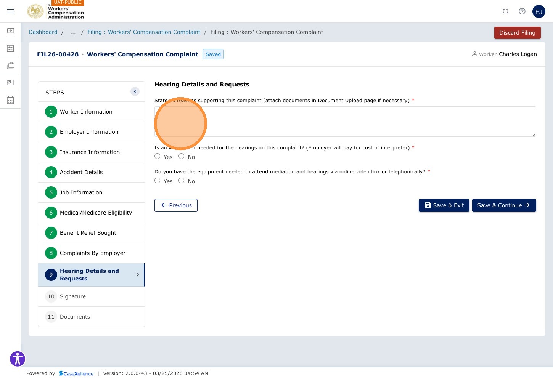Open the hamburger navigation menu
Image resolution: width=553 pixels, height=378 pixels.
[11, 11]
